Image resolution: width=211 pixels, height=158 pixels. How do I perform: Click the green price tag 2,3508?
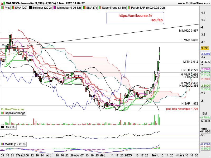(205, 89)
